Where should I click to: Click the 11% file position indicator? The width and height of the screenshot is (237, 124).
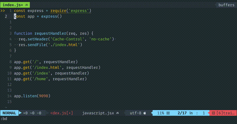[x=161, y=113]
